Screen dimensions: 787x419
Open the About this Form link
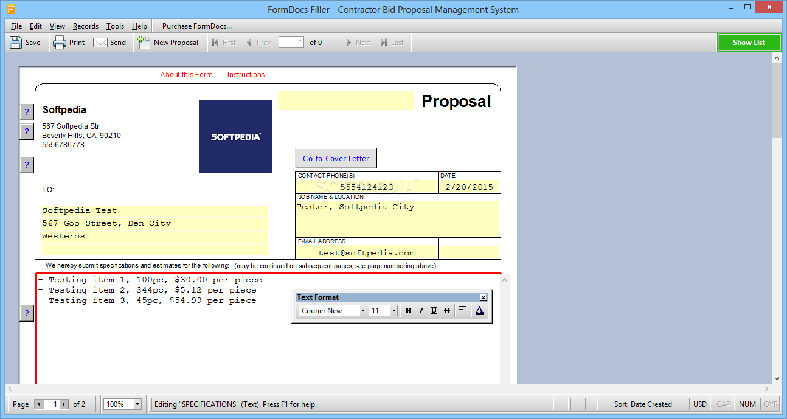coord(187,75)
